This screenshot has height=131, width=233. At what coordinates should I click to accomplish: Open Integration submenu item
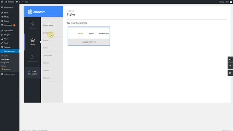5,63
